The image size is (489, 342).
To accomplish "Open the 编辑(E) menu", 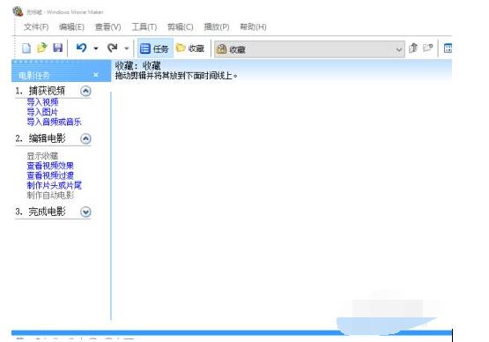I will pos(71,27).
